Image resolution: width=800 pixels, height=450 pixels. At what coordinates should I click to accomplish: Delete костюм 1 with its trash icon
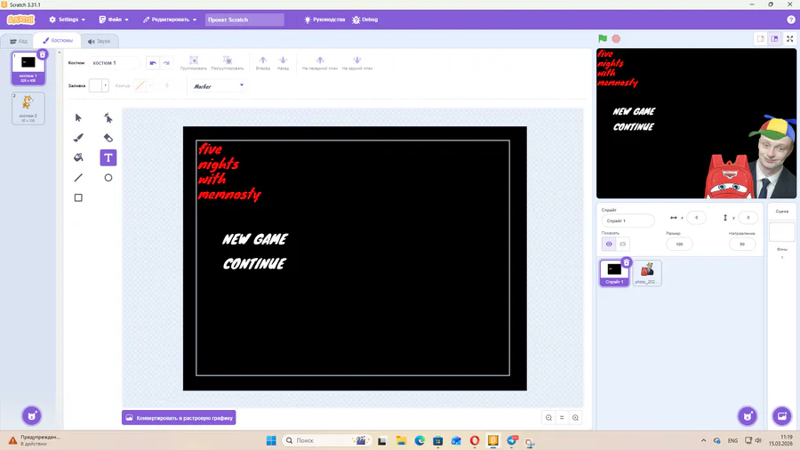[43, 54]
